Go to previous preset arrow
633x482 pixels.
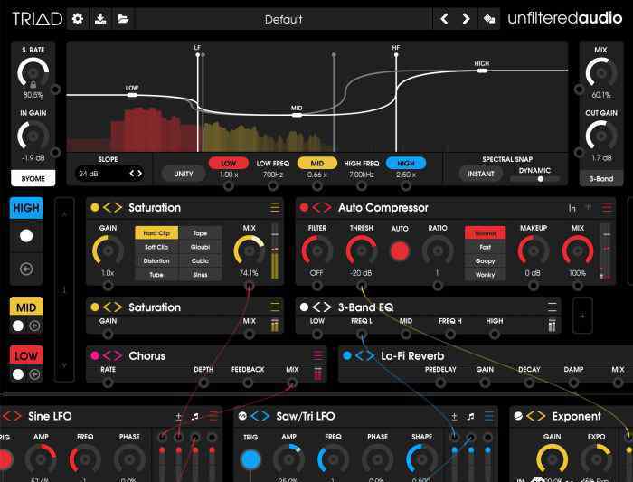click(444, 19)
